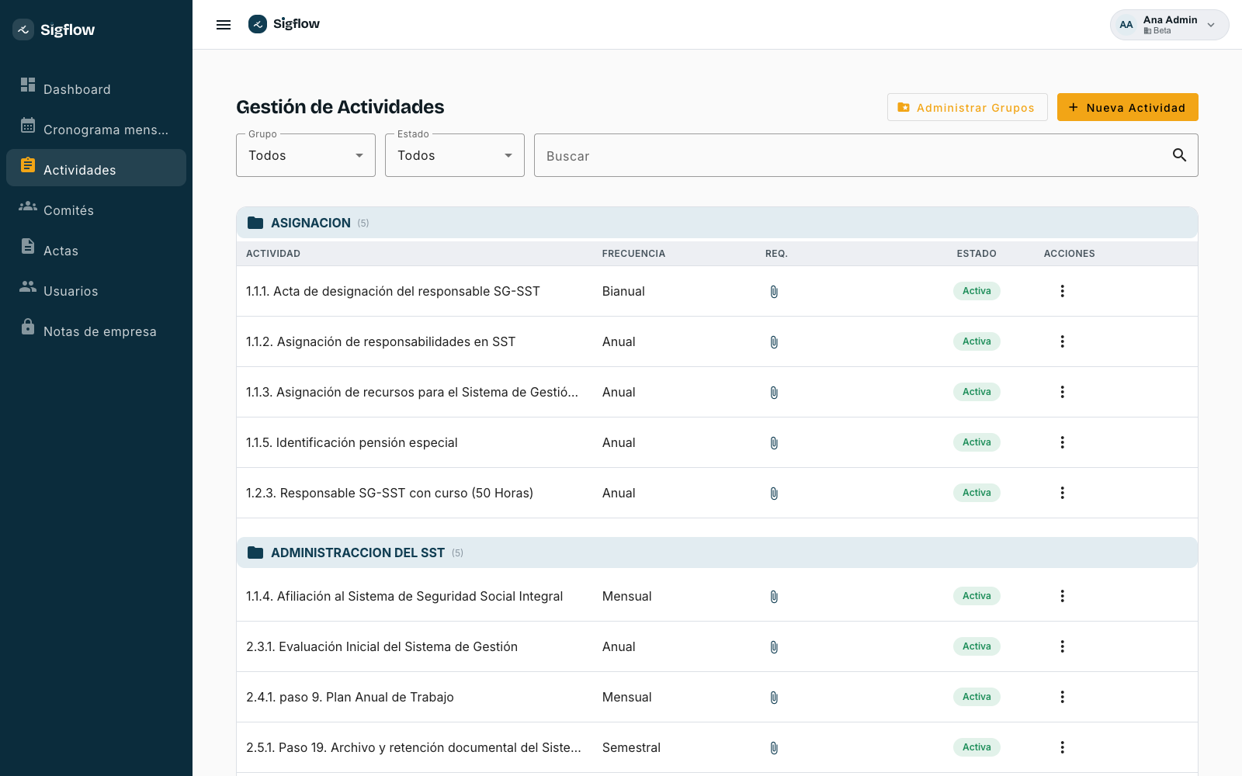
Task: Click paperclip icon for 1.2.3 Responsable SG-SST
Action: tap(774, 494)
